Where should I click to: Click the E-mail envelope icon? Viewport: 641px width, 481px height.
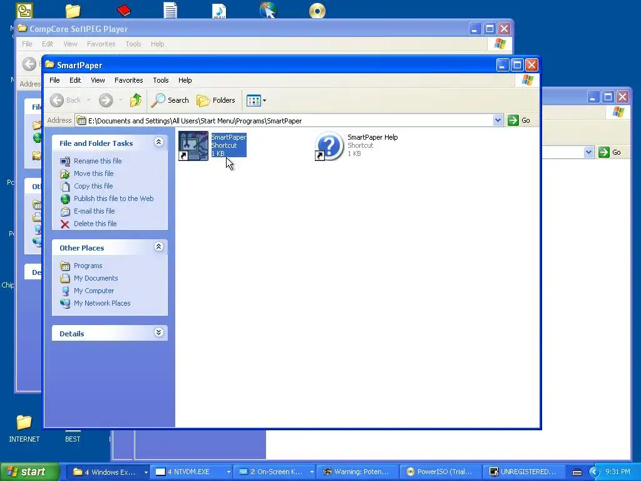[65, 212]
